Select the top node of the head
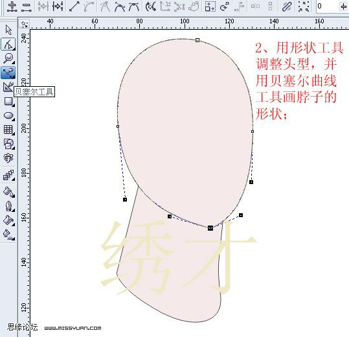Screen dimensions: 349x337 (x=197, y=40)
